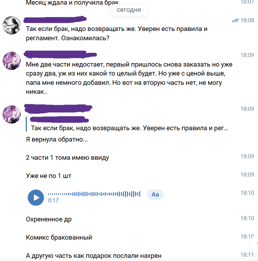
Task: Select message 'А другую часть как подарок'
Action: (94, 255)
